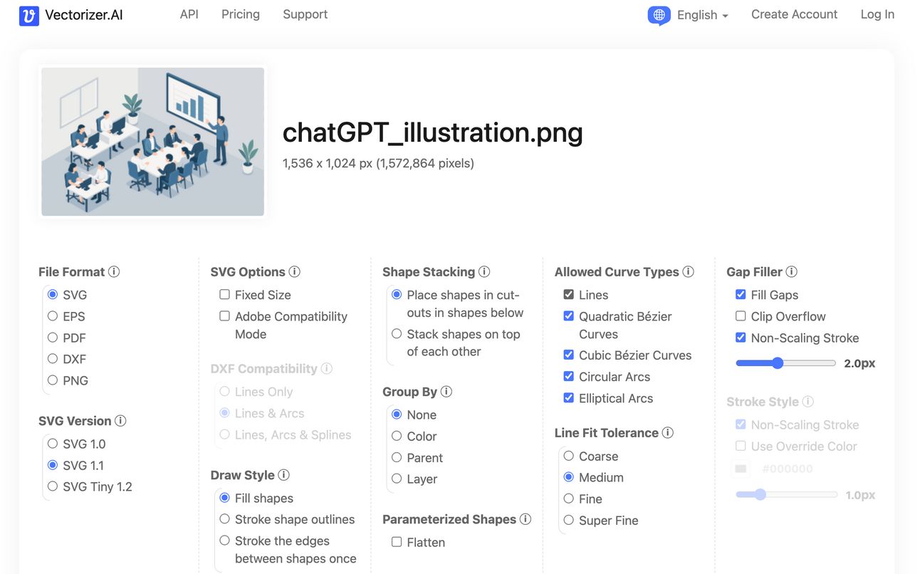The width and height of the screenshot is (920, 574).
Task: Open Allowed Curve Types info icon
Action: tap(688, 271)
